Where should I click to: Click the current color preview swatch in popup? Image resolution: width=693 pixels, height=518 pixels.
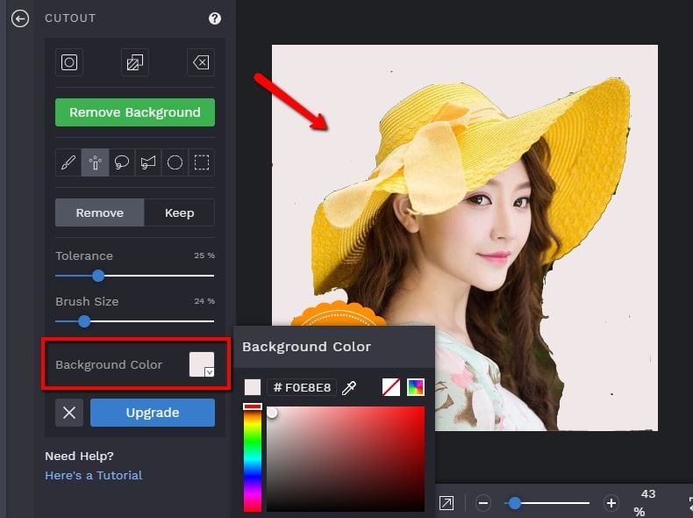point(253,387)
